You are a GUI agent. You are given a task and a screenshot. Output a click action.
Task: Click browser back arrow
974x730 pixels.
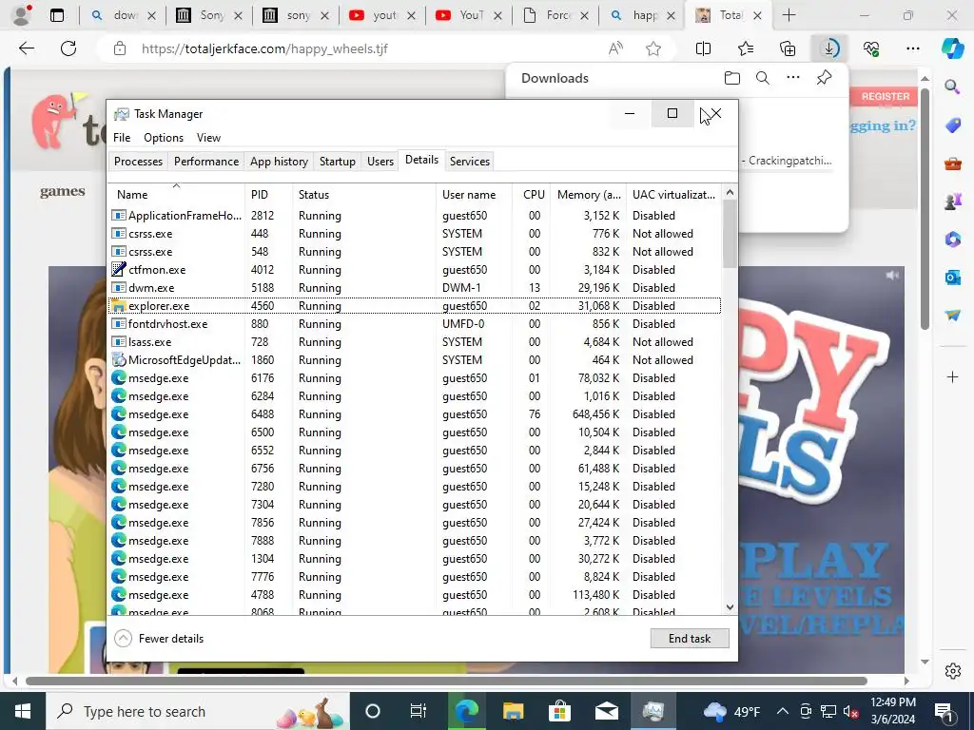[x=26, y=48]
